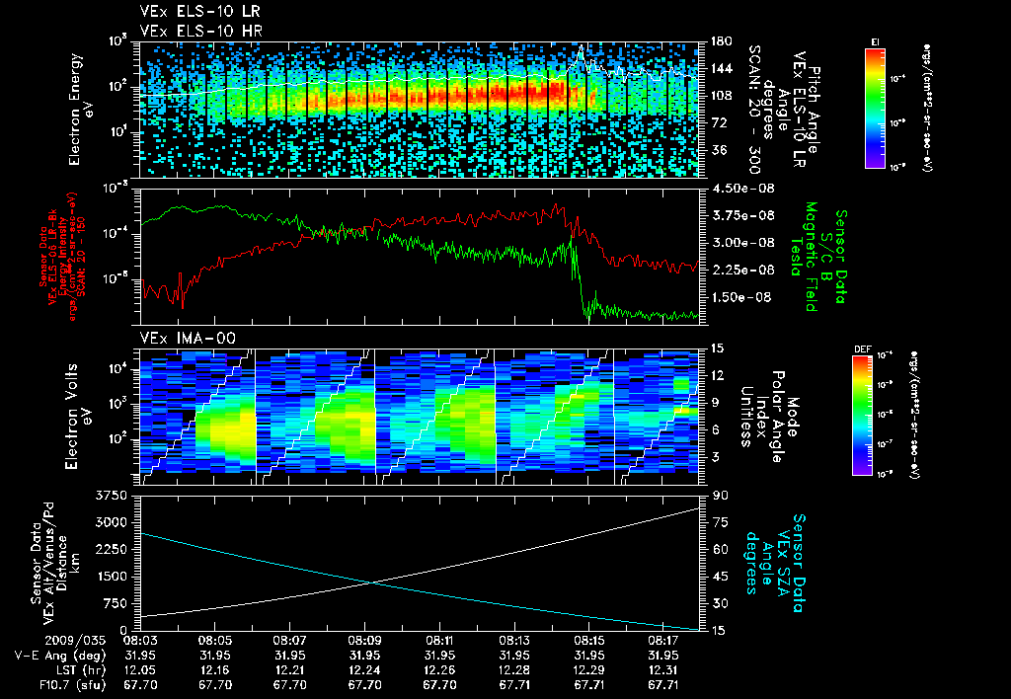Click the 08:05 time tick label
Screen dimensions: 1011x699
point(214,643)
